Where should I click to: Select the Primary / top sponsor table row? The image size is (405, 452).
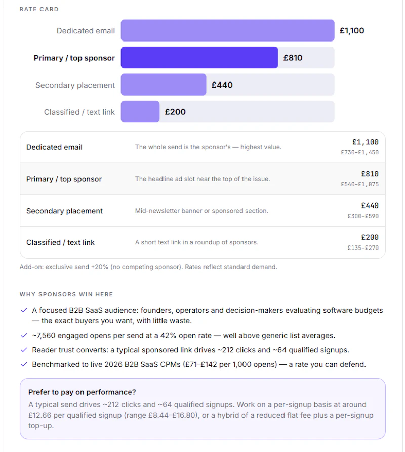pos(202,179)
